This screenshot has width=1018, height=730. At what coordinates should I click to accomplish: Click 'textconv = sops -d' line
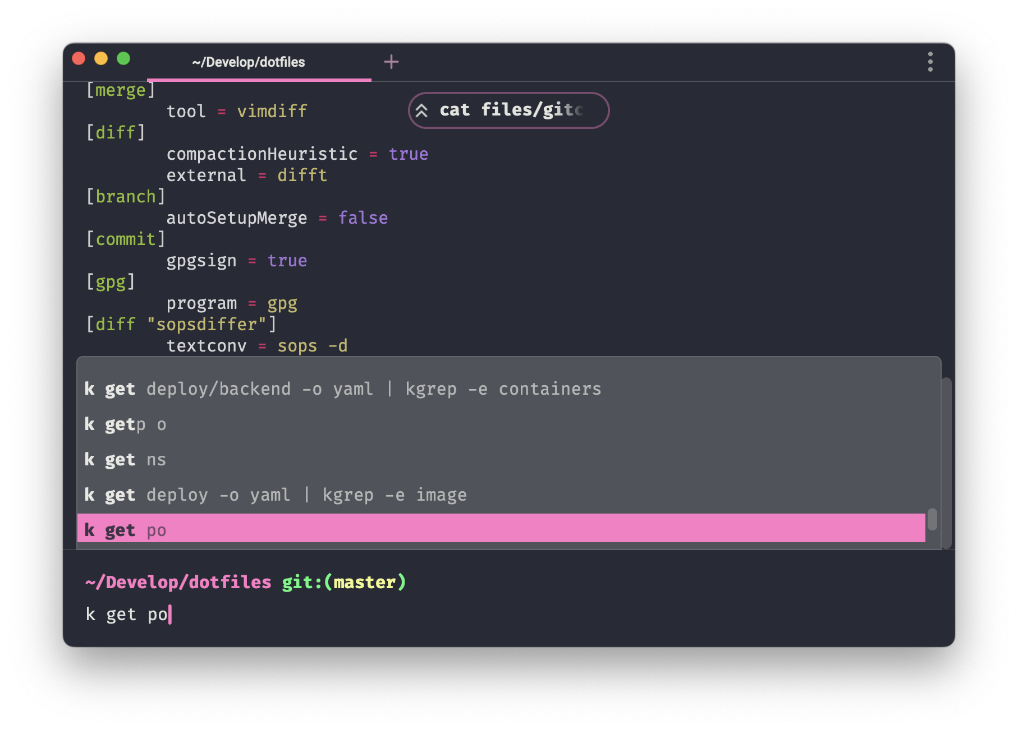point(257,346)
